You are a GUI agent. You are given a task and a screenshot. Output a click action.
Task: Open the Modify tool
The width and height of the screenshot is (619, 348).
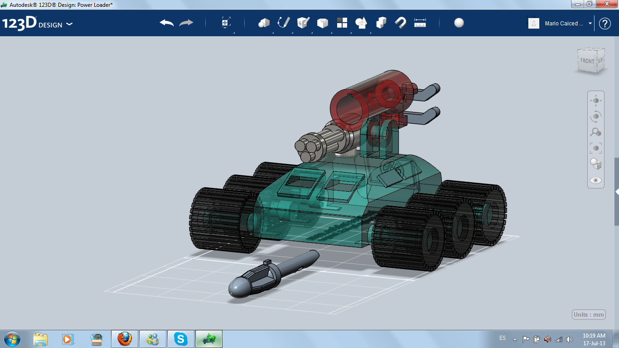(x=322, y=23)
